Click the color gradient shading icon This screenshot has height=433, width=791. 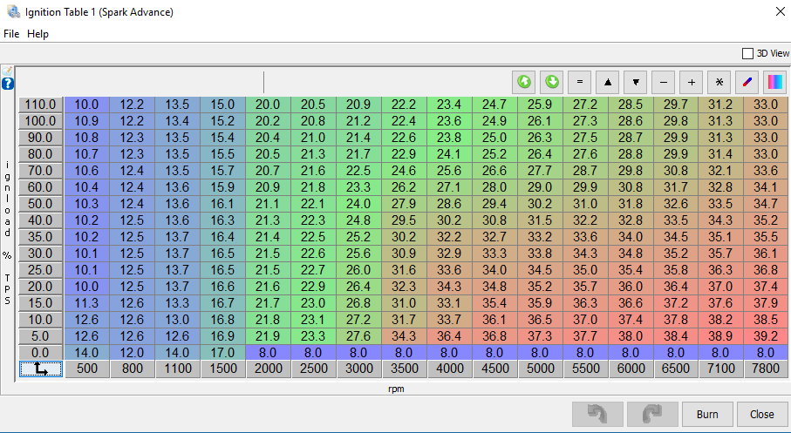coord(775,82)
